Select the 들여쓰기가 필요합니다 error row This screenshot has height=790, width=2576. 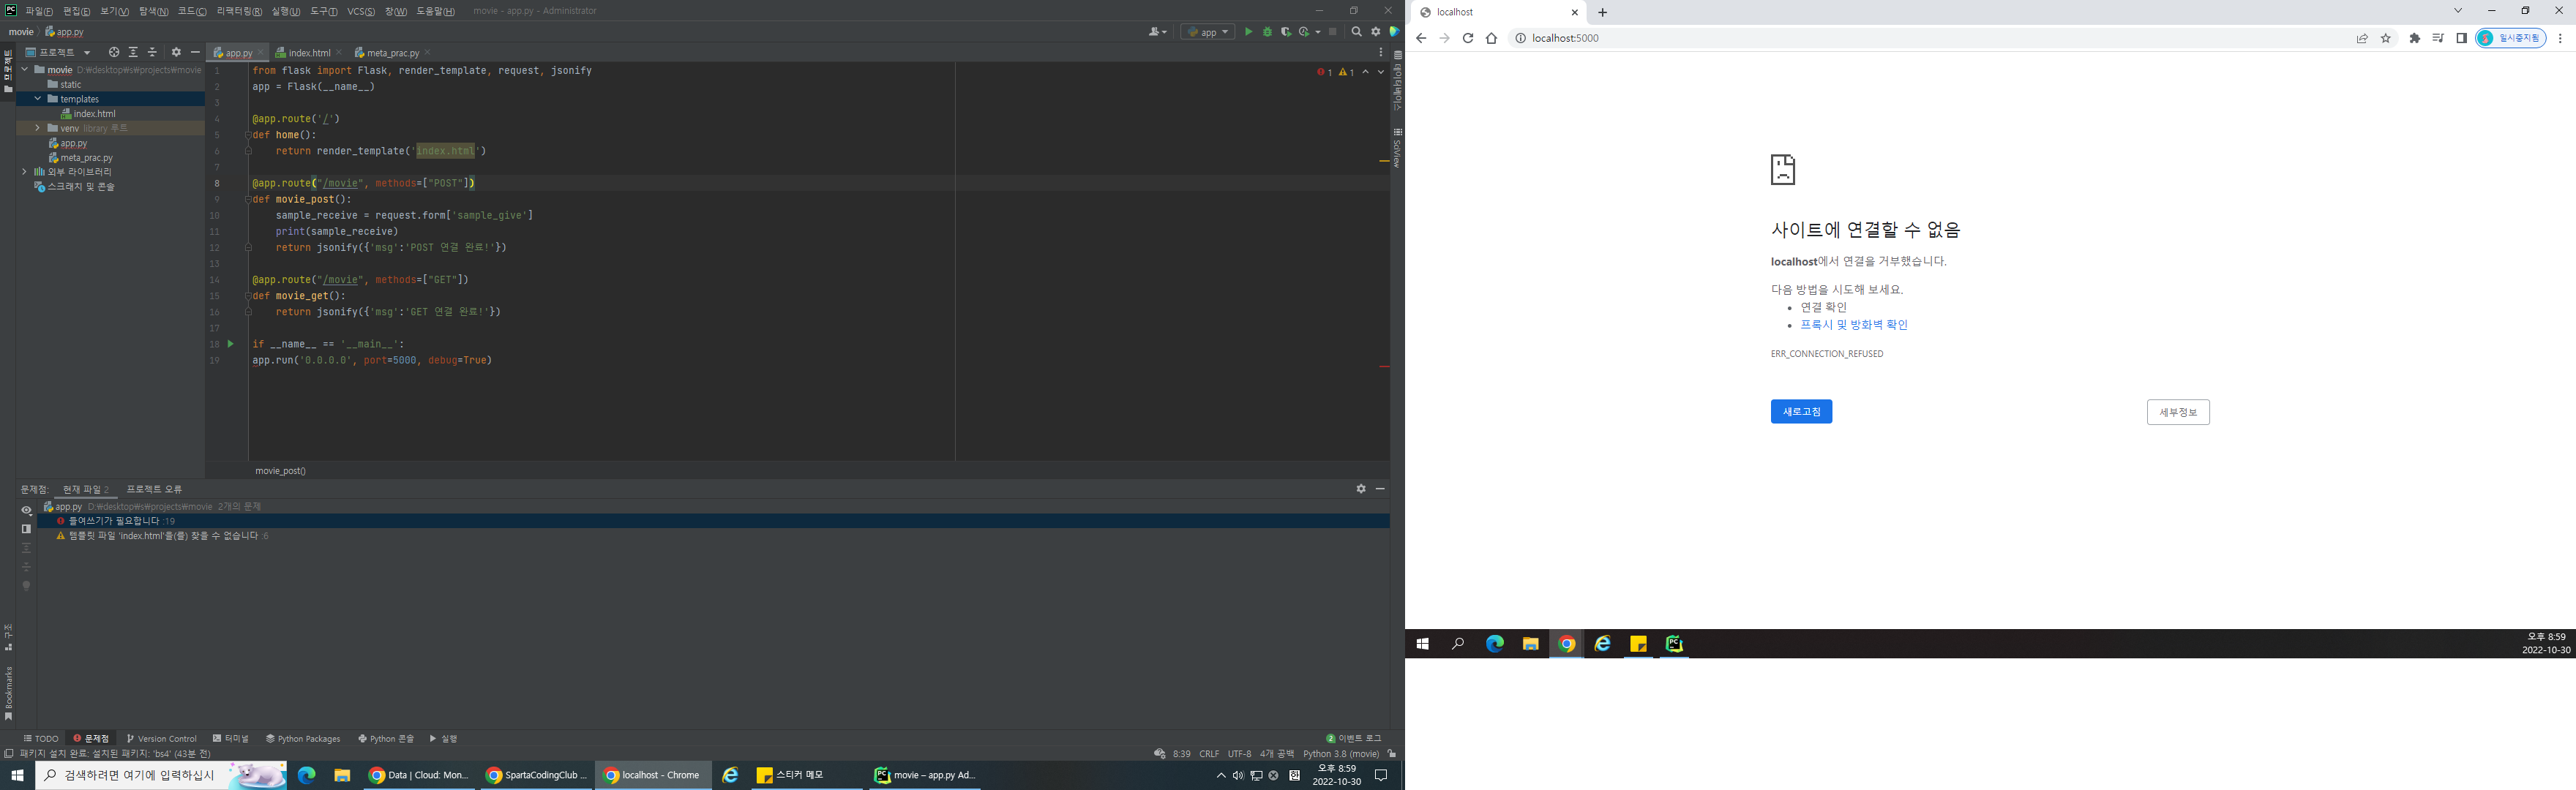(713, 521)
